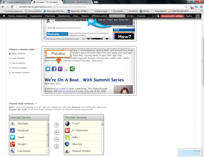Click the Email share icon in preview
204x157 pixels.
[x=66, y=69]
